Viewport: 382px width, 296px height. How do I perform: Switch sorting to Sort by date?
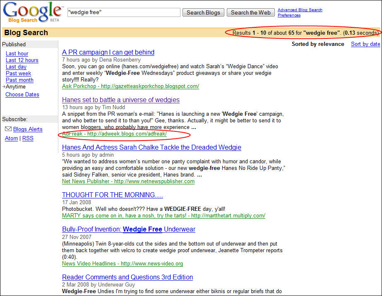[x=365, y=44]
